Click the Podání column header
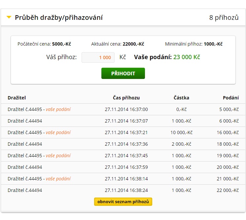This screenshot has width=246, height=220. [x=231, y=98]
